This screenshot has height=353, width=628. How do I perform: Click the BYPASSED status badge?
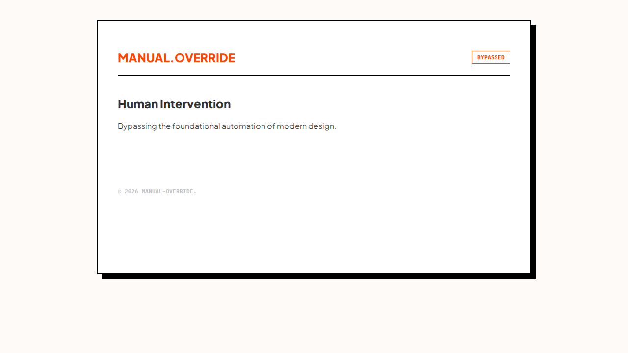pos(491,57)
